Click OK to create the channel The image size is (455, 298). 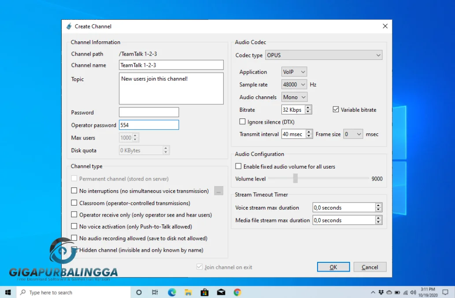point(333,267)
